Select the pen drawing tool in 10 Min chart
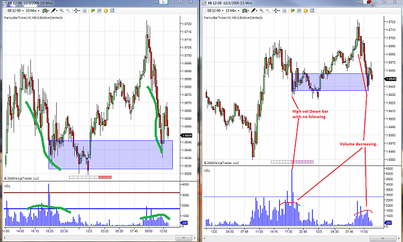Viewport: 403px width, 242px height. coord(54,11)
